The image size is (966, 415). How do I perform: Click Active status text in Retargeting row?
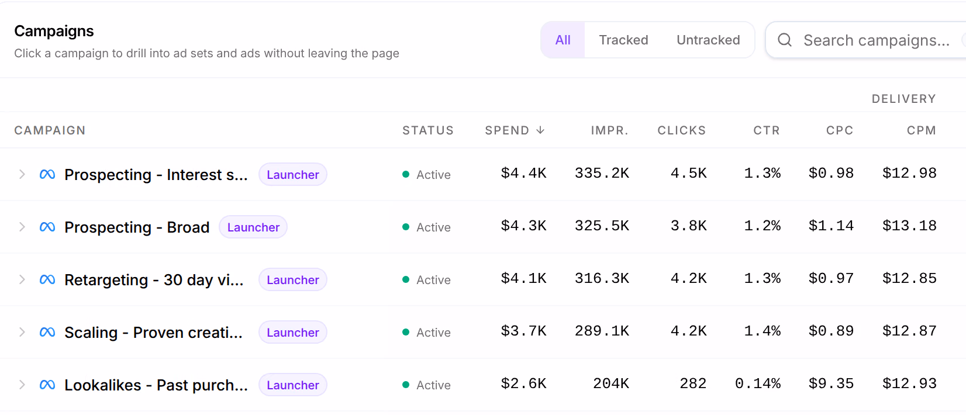433,280
